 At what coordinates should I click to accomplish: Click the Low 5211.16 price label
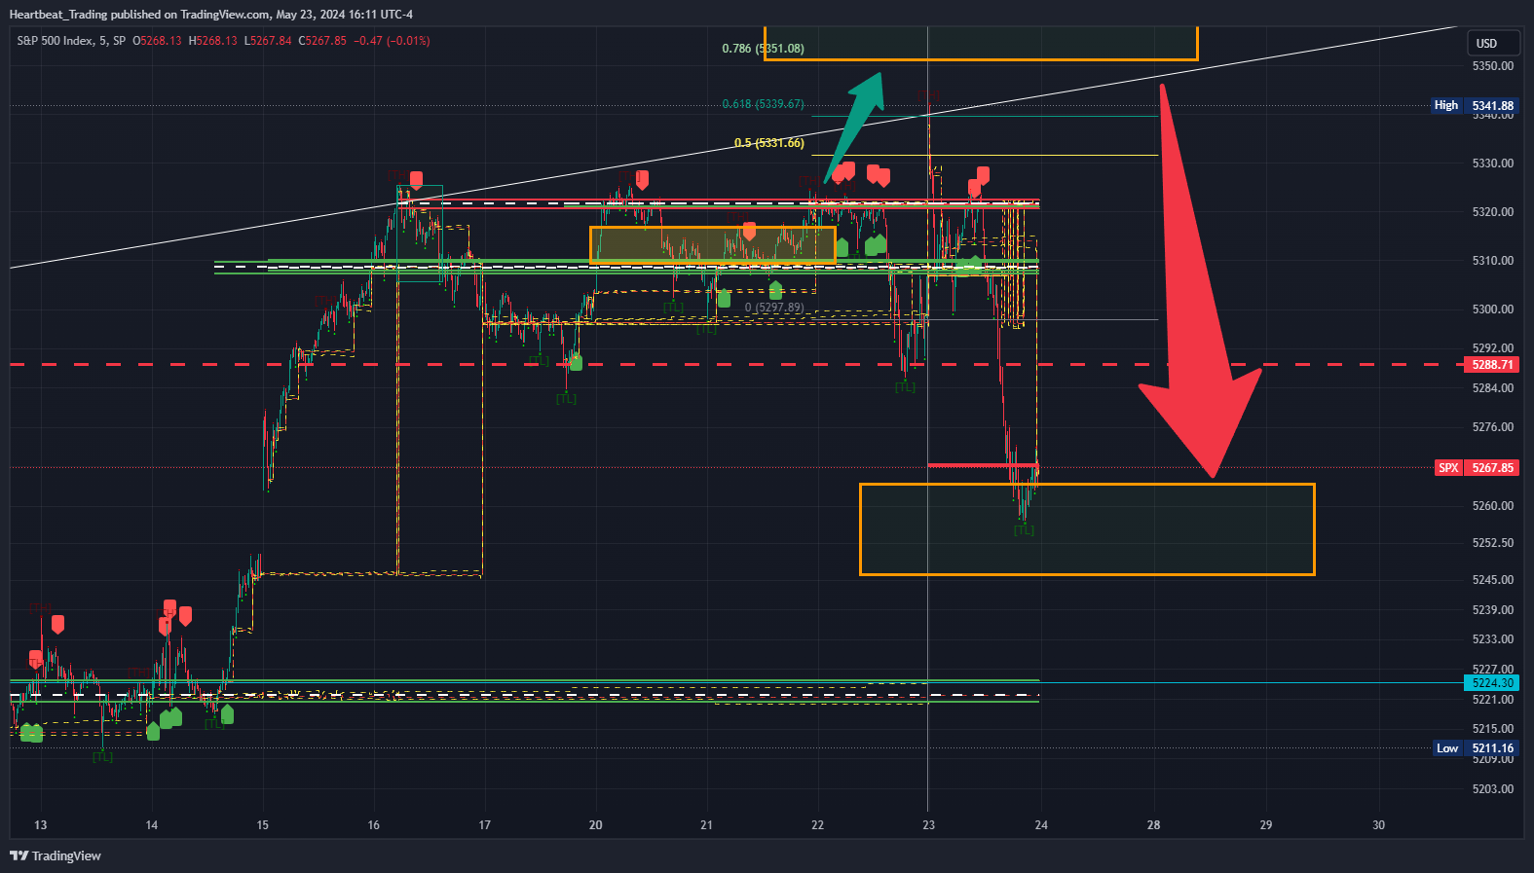[1477, 748]
